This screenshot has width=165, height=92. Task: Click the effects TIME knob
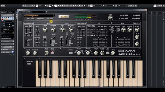(x=137, y=44)
